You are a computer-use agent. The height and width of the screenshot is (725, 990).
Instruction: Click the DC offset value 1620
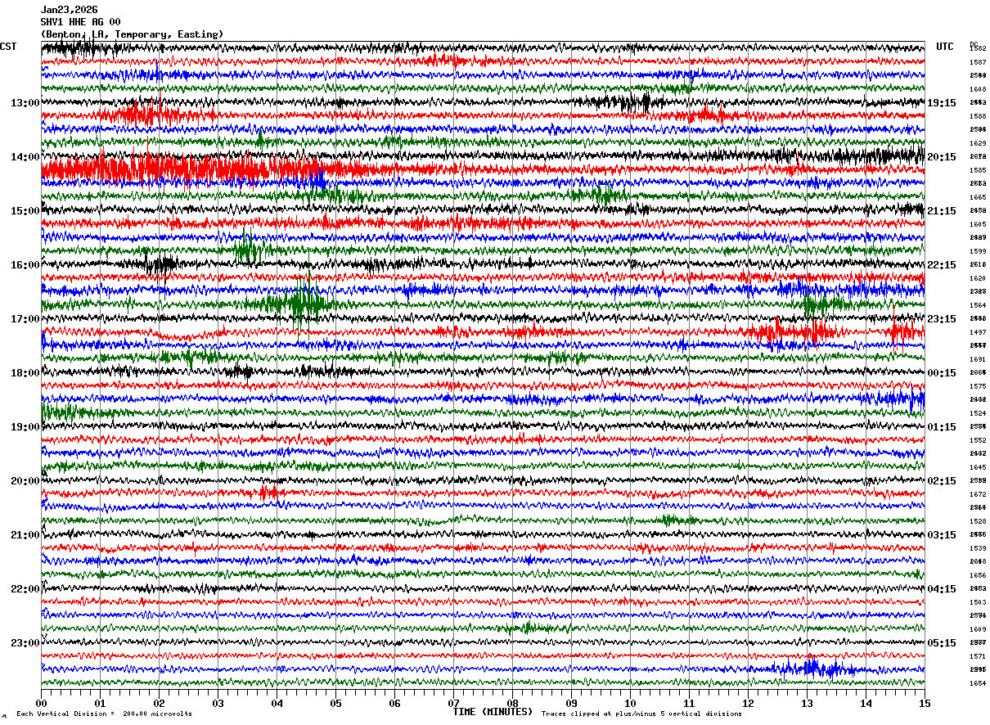pyautogui.click(x=978, y=278)
